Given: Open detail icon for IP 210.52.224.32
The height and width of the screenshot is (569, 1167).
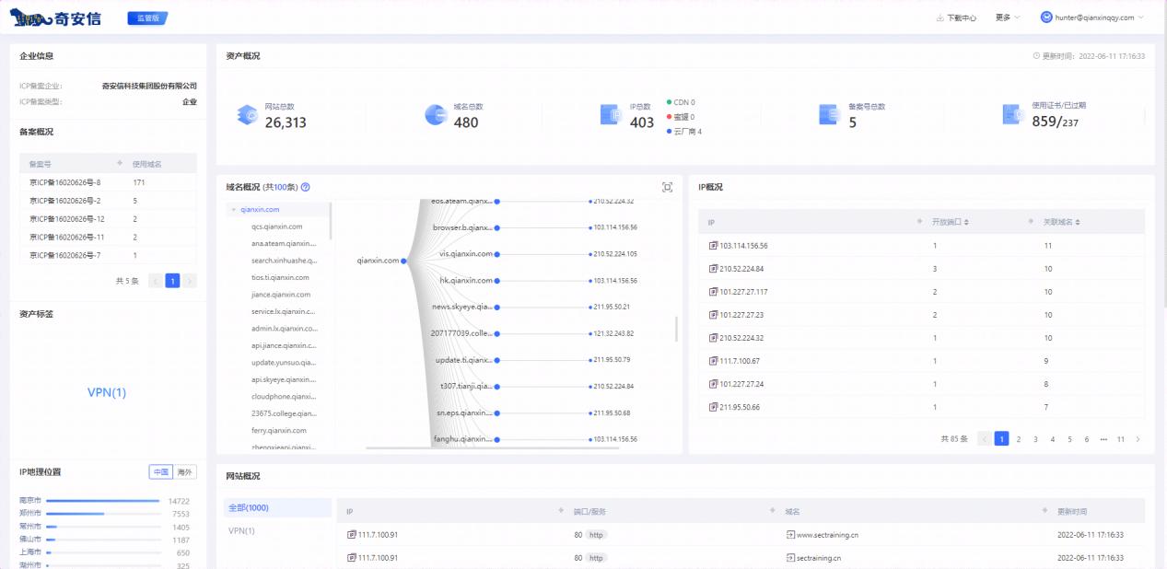Looking at the screenshot, I should pyautogui.click(x=713, y=338).
